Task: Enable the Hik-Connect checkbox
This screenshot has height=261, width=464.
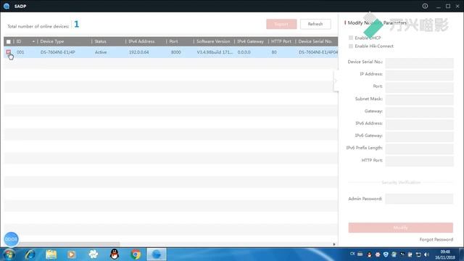Action: tap(351, 46)
